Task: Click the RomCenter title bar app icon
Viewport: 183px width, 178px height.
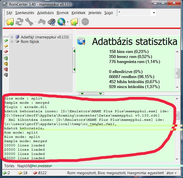Action: 5,4
